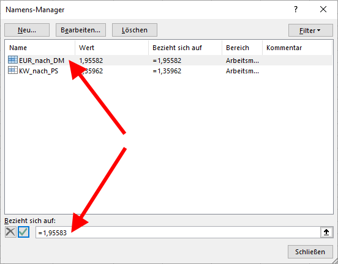The width and height of the screenshot is (338, 264).
Task: Click the Bezieht sich auf input field
Action: point(178,232)
